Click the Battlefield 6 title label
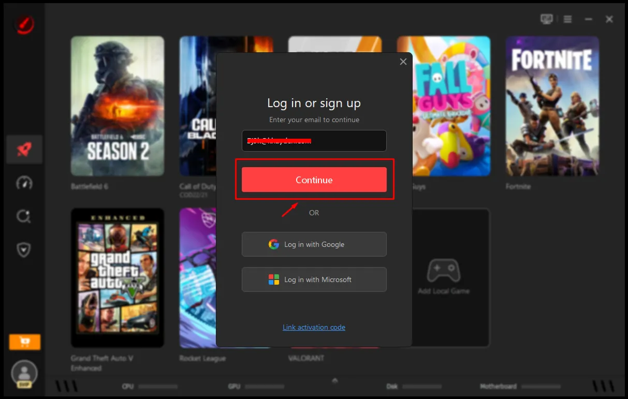 90,186
